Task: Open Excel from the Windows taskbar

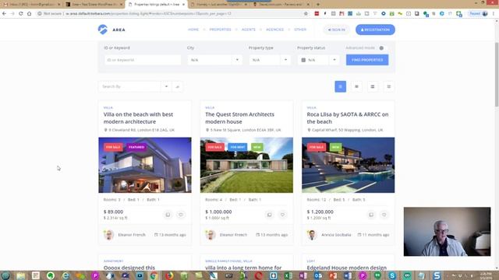Action: (x=288, y=275)
